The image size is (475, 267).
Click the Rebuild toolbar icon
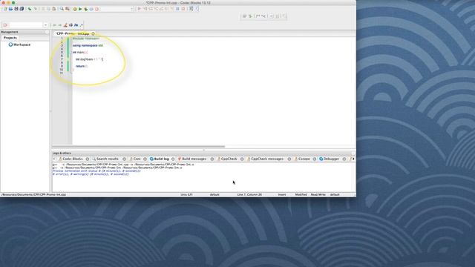pos(91,9)
